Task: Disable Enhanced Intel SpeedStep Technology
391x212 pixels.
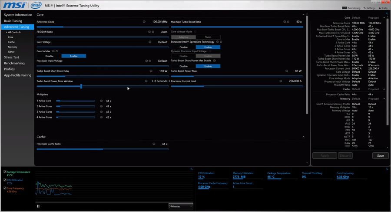Action: (x=183, y=47)
